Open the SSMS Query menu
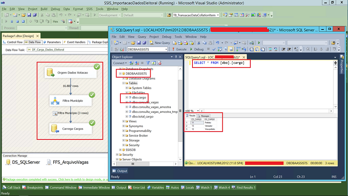This screenshot has width=348, height=196. coord(142,37)
